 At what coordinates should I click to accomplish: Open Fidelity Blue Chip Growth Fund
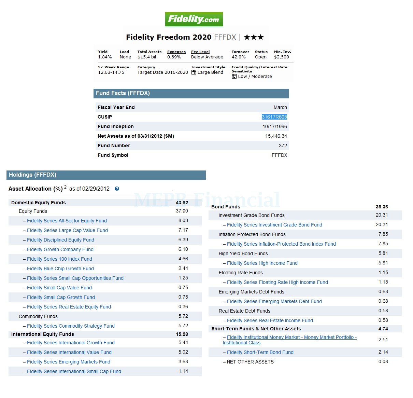click(60, 269)
